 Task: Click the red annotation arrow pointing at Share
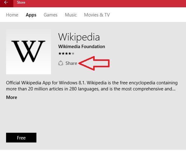click(94, 63)
